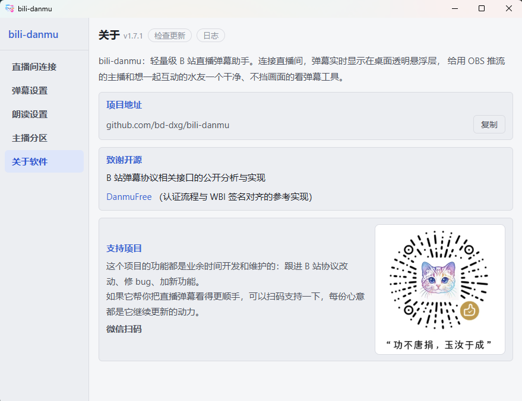This screenshot has height=401, width=522.
Task: Click the “功不唐捐，玉汝于成” caption
Action: click(438, 345)
